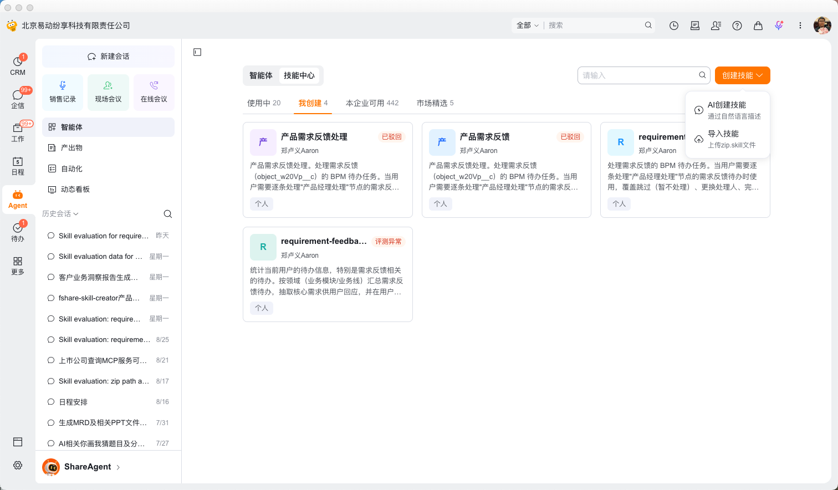
Task: Select 智能体 in the left navigation
Action: [108, 127]
